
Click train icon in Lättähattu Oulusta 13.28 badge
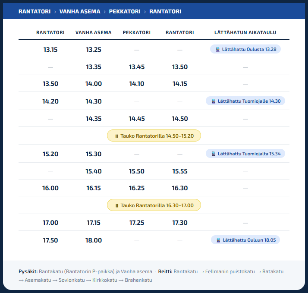click(218, 49)
